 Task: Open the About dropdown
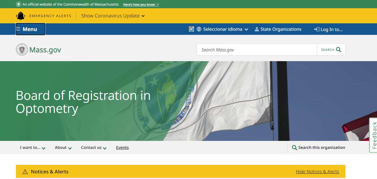coord(63,147)
